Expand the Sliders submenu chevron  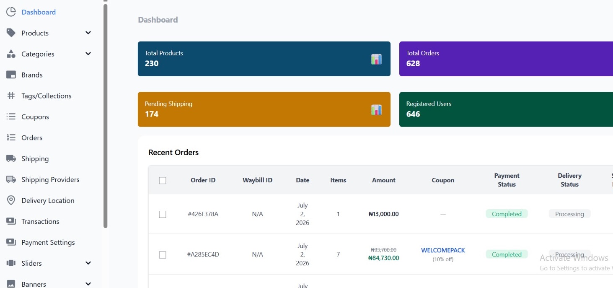coord(88,263)
